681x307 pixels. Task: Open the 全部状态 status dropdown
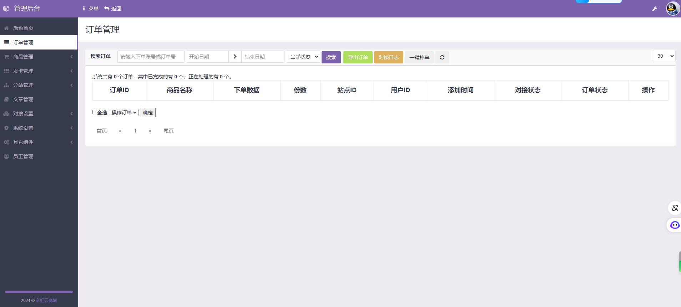pyautogui.click(x=303, y=57)
